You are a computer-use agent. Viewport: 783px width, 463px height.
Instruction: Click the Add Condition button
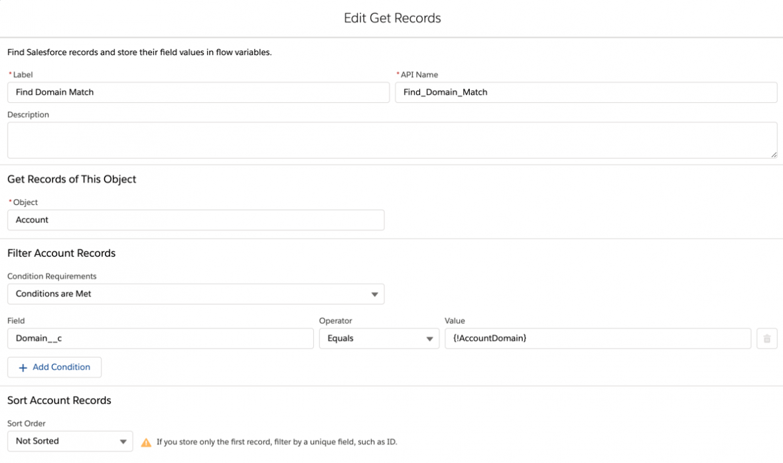click(x=54, y=367)
